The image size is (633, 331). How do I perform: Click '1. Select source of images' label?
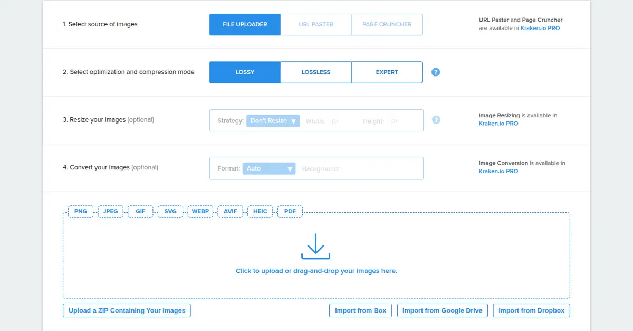100,24
